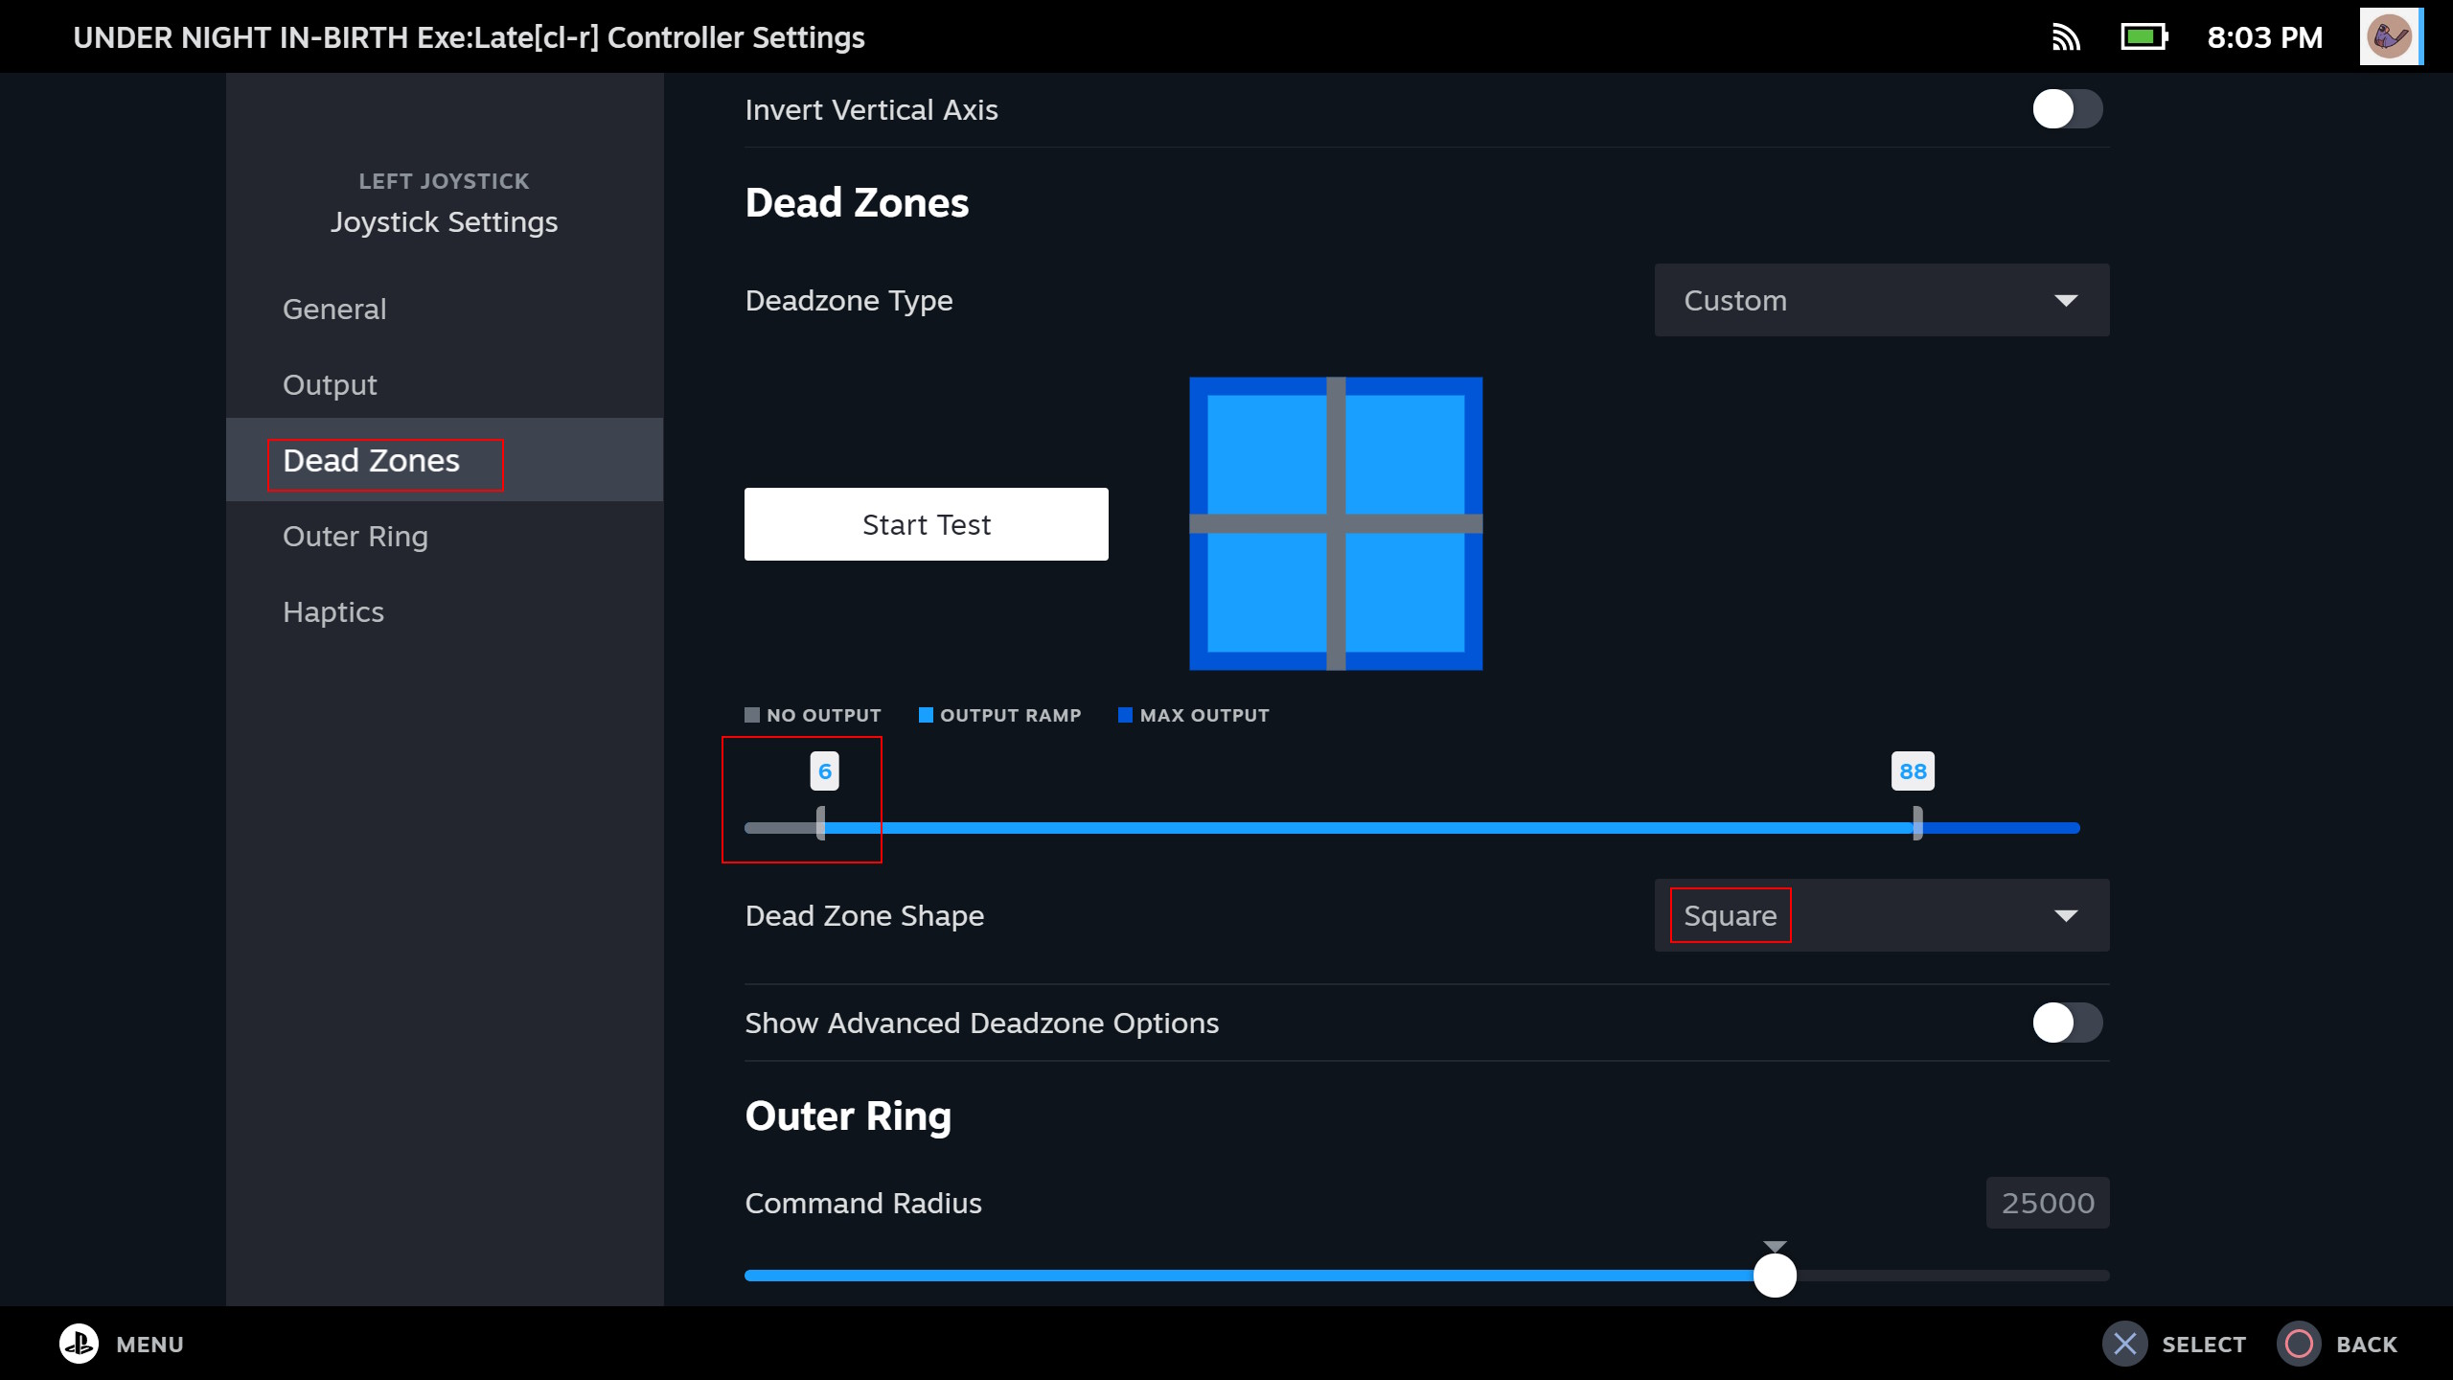Screen dimensions: 2453x1380
Task: Click the X button SELECT icon
Action: coord(2124,1344)
